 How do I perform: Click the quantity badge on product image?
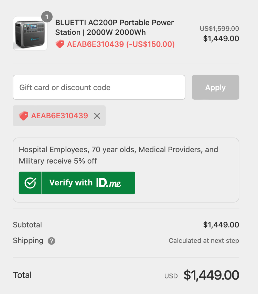[47, 17]
